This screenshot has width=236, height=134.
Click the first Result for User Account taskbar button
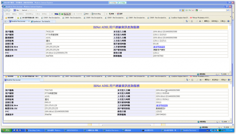112,130
